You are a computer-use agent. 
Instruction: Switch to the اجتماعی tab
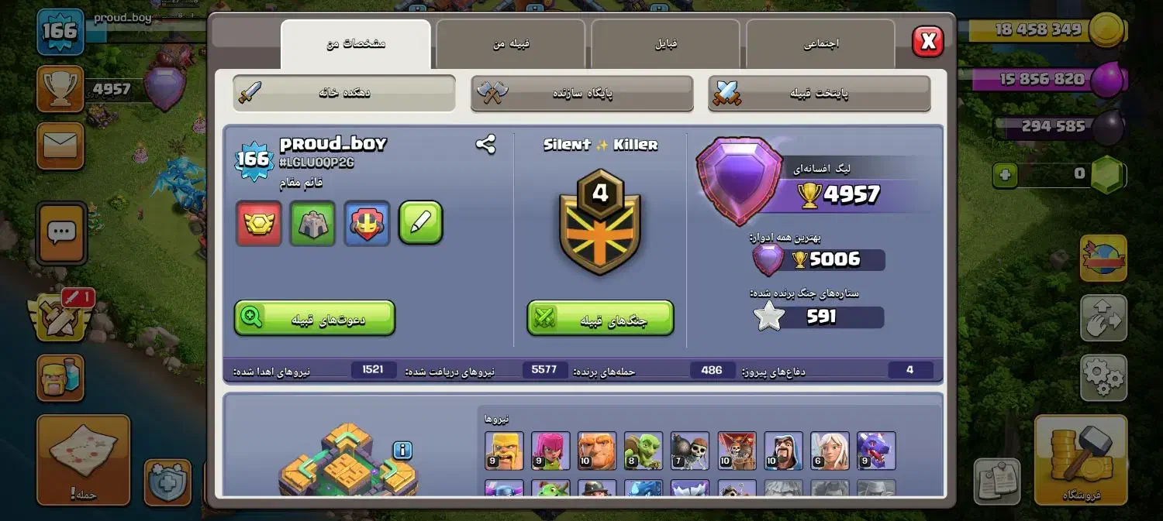point(820,44)
